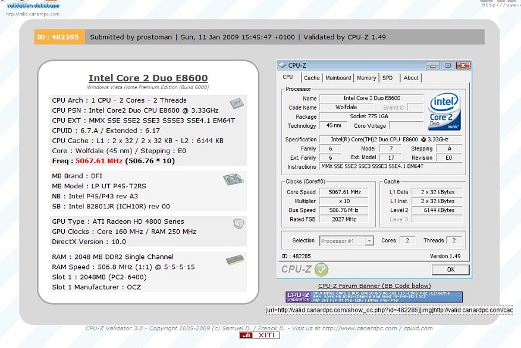Select the CPU tab
Screen dimensions: 521x348
tap(288, 77)
